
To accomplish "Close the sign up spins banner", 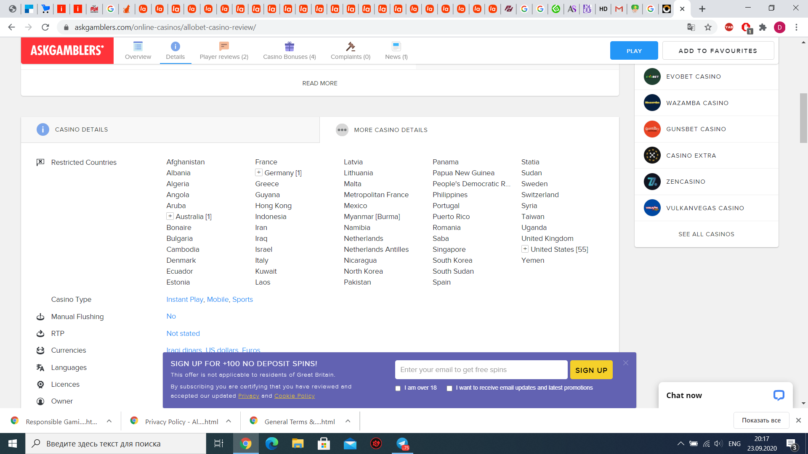I will click(x=626, y=363).
